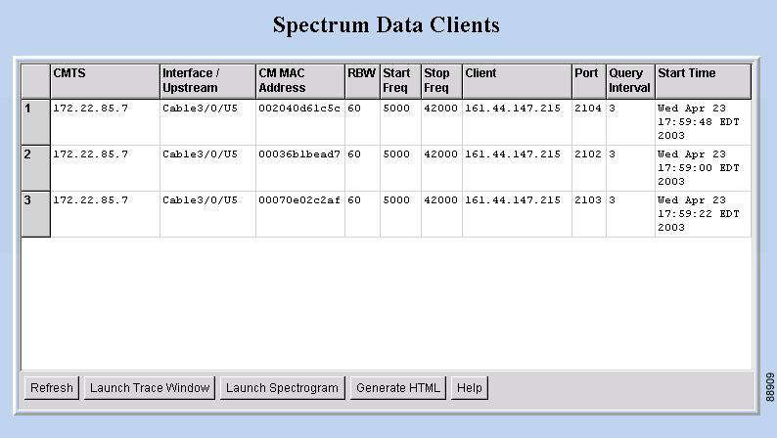Image resolution: width=777 pixels, height=438 pixels.
Task: Generate HTML from the client table
Action: [x=398, y=387]
